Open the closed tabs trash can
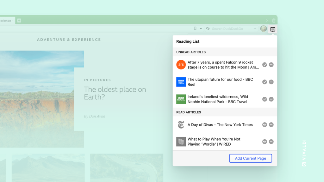The image size is (324, 182). click(x=274, y=21)
